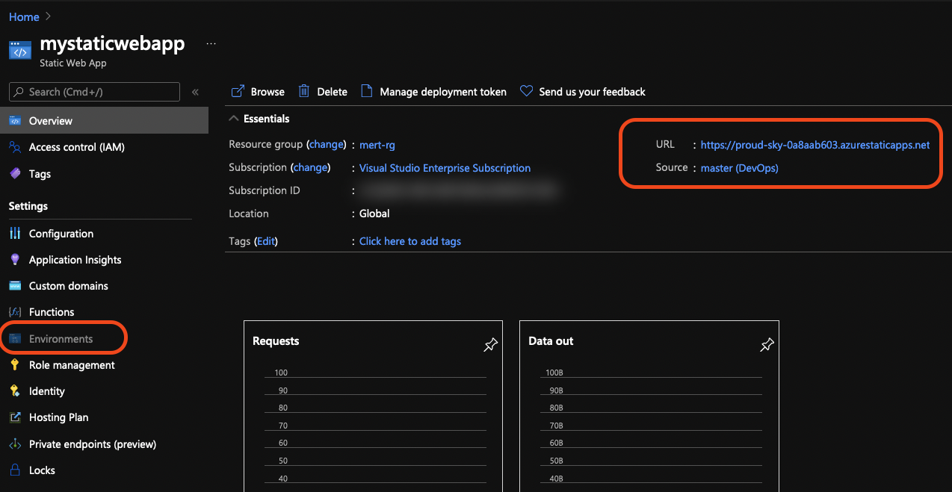Click the Settings section heading

coord(28,206)
